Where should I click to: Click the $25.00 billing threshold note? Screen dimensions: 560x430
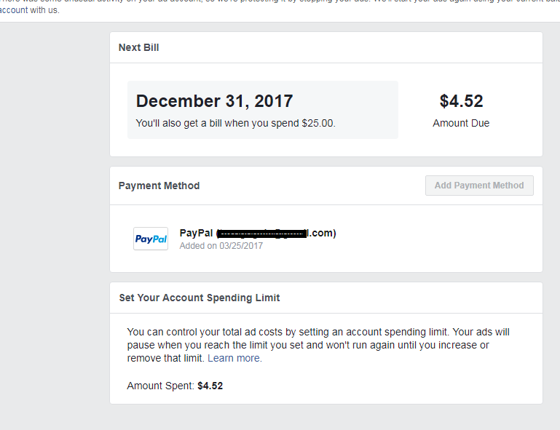point(236,123)
